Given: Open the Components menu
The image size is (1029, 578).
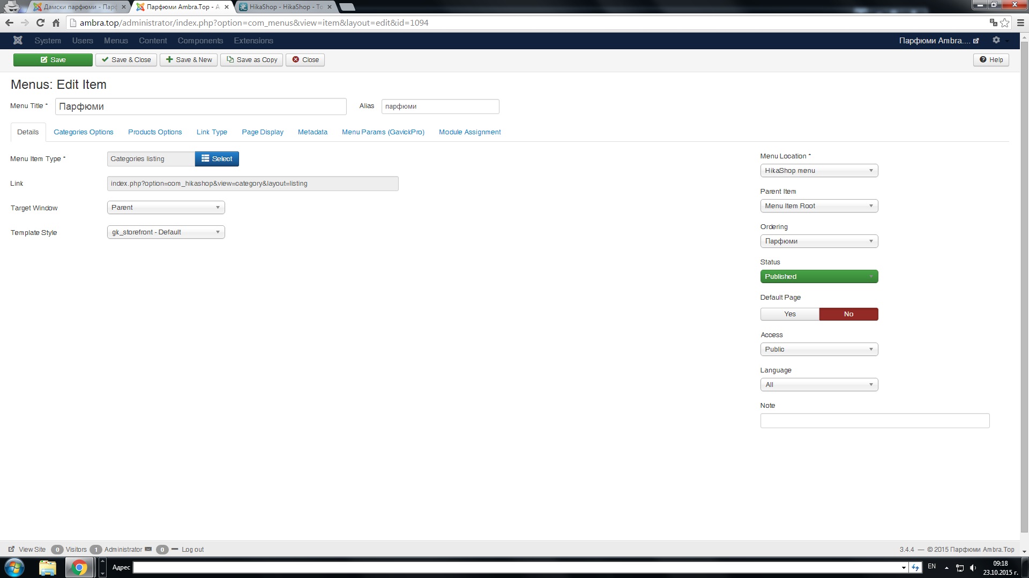Looking at the screenshot, I should (x=200, y=41).
